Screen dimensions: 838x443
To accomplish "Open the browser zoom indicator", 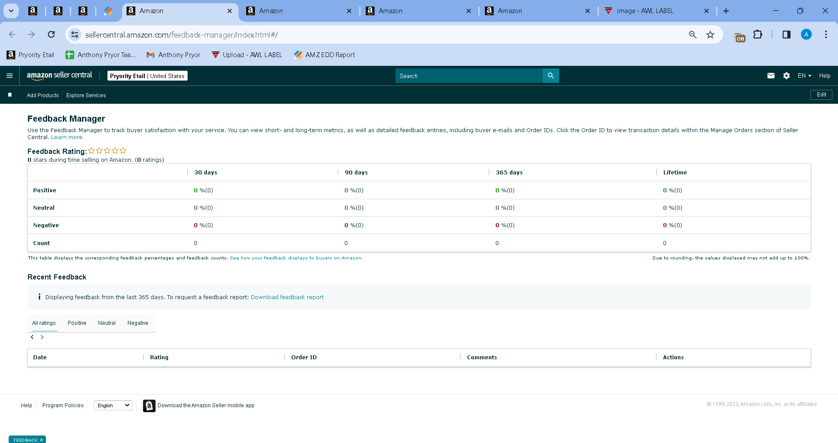I will click(x=693, y=34).
